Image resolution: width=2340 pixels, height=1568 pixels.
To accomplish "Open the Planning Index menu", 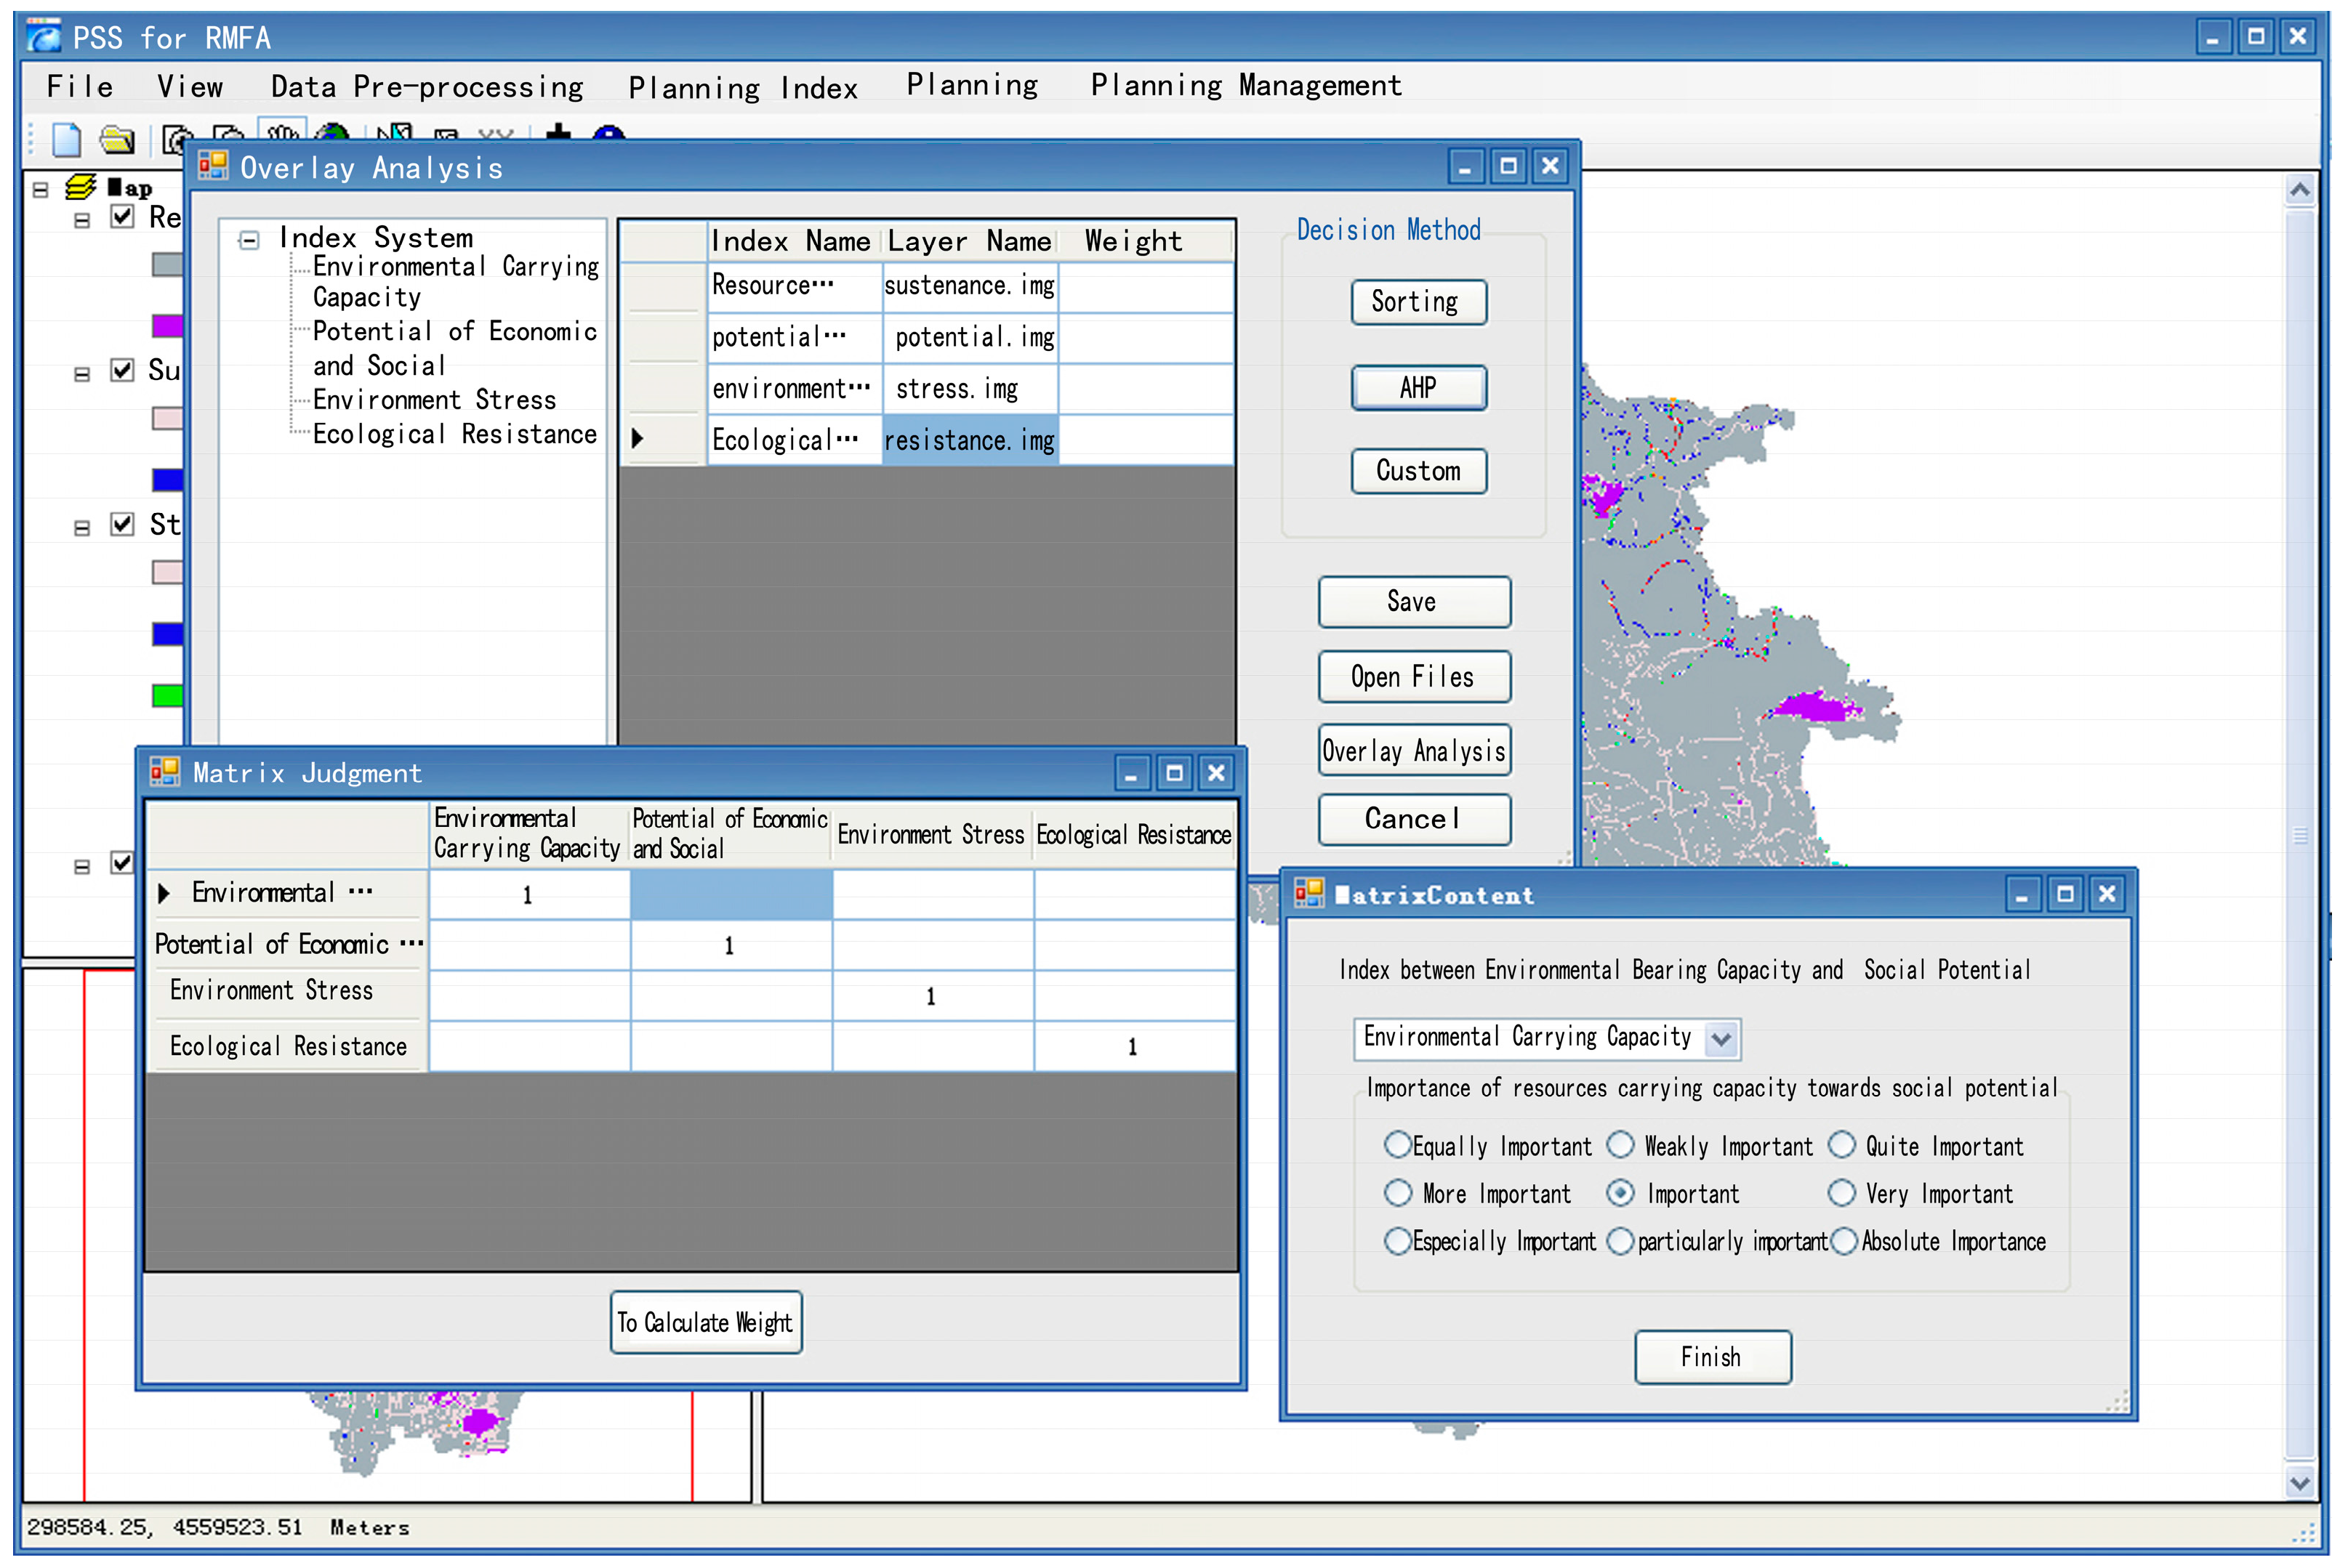I will click(742, 88).
